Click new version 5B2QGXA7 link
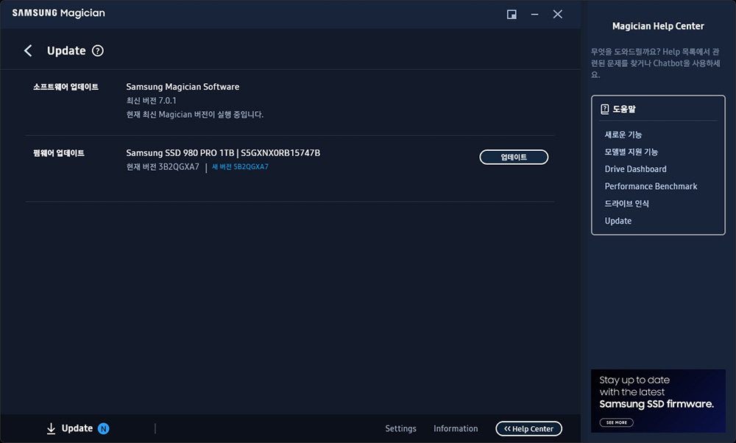This screenshot has height=443, width=736. [240, 166]
